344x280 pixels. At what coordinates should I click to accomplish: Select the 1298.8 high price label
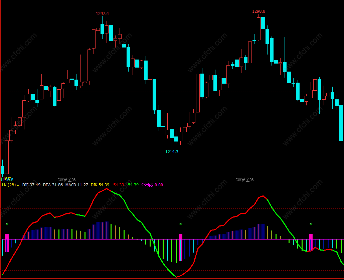point(259,11)
